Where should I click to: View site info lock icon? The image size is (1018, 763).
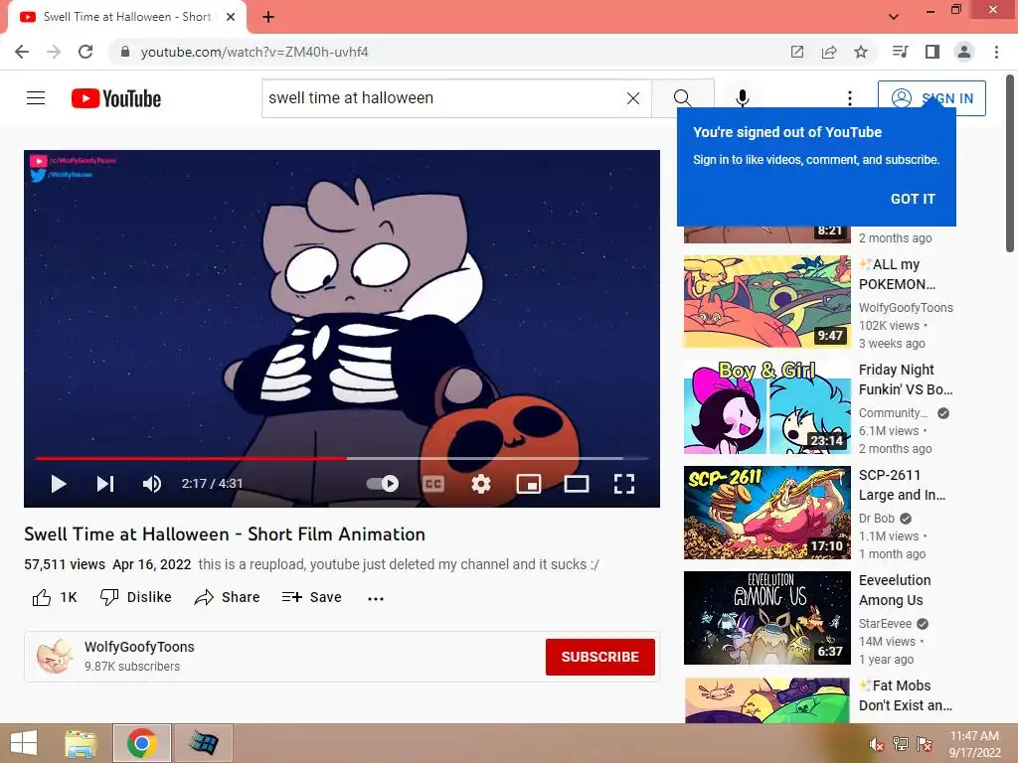(125, 52)
